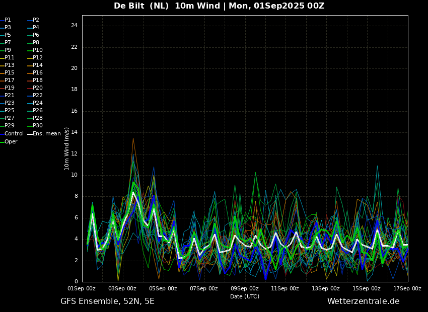The image size is (428, 312).
Task: Click the P1 legend entry
Action: point(8,20)
